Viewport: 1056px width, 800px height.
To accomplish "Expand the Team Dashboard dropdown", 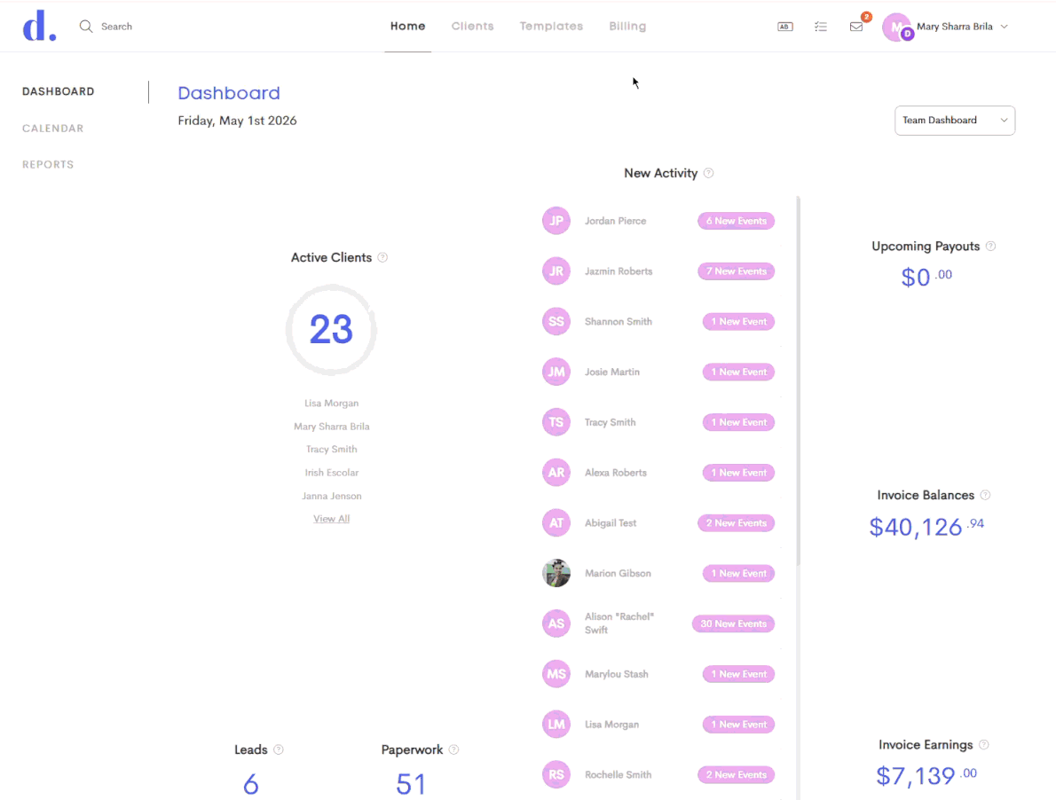I will click(x=954, y=121).
